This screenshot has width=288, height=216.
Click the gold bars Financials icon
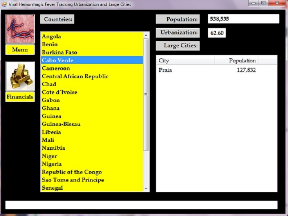pos(20,76)
